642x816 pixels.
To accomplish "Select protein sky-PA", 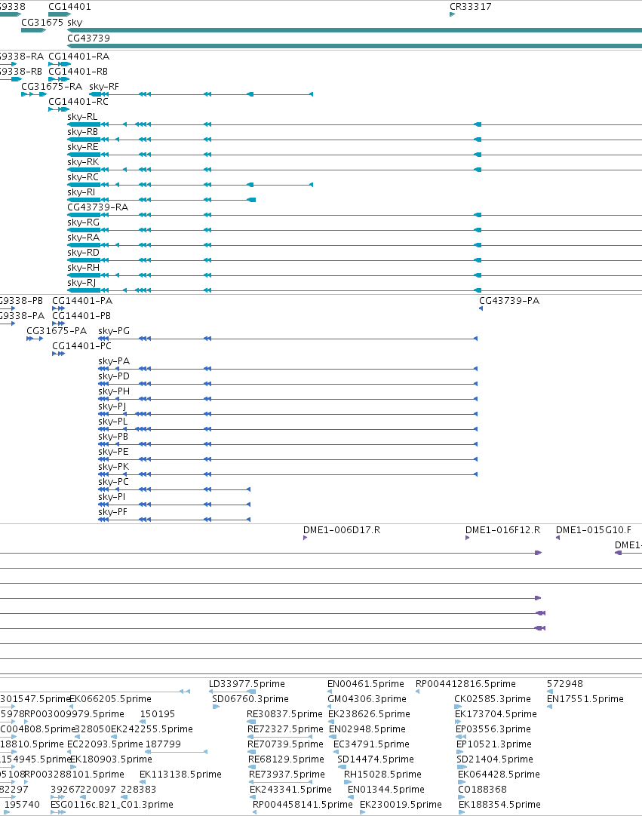I will pos(288,369).
